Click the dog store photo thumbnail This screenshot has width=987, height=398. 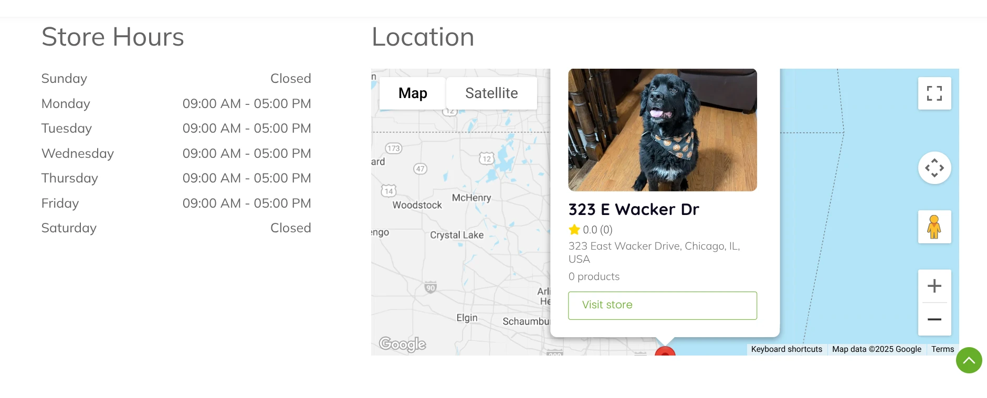click(662, 130)
